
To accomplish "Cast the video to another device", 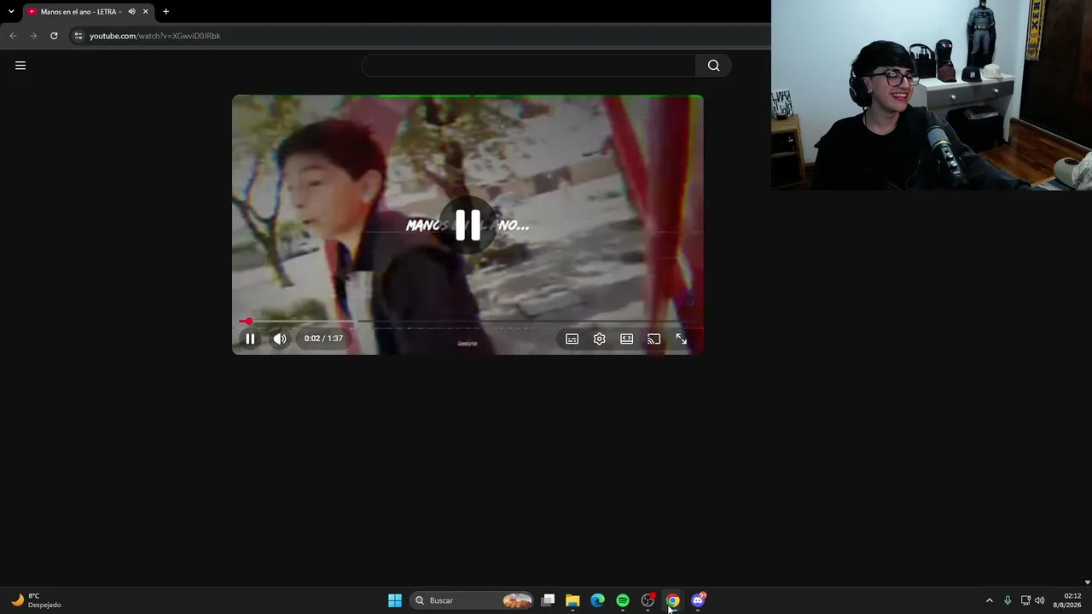I will click(x=653, y=339).
